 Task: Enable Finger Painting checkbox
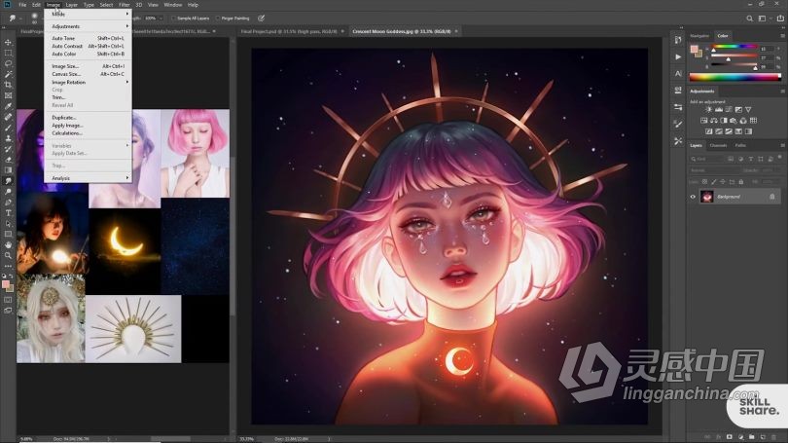click(218, 18)
